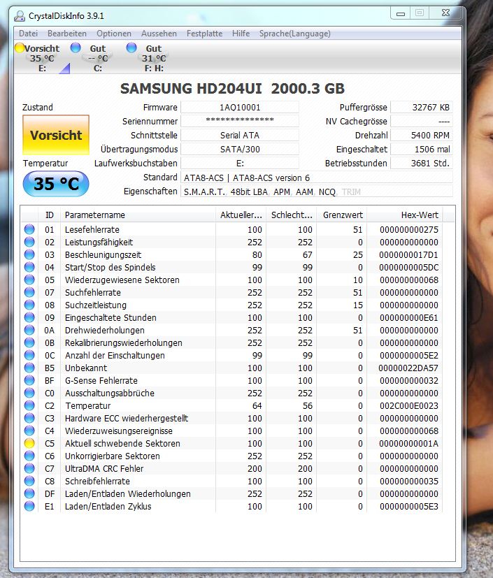Image resolution: width=493 pixels, height=578 pixels.
Task: Click the status icon for Temperatur row C2
Action: pos(29,405)
